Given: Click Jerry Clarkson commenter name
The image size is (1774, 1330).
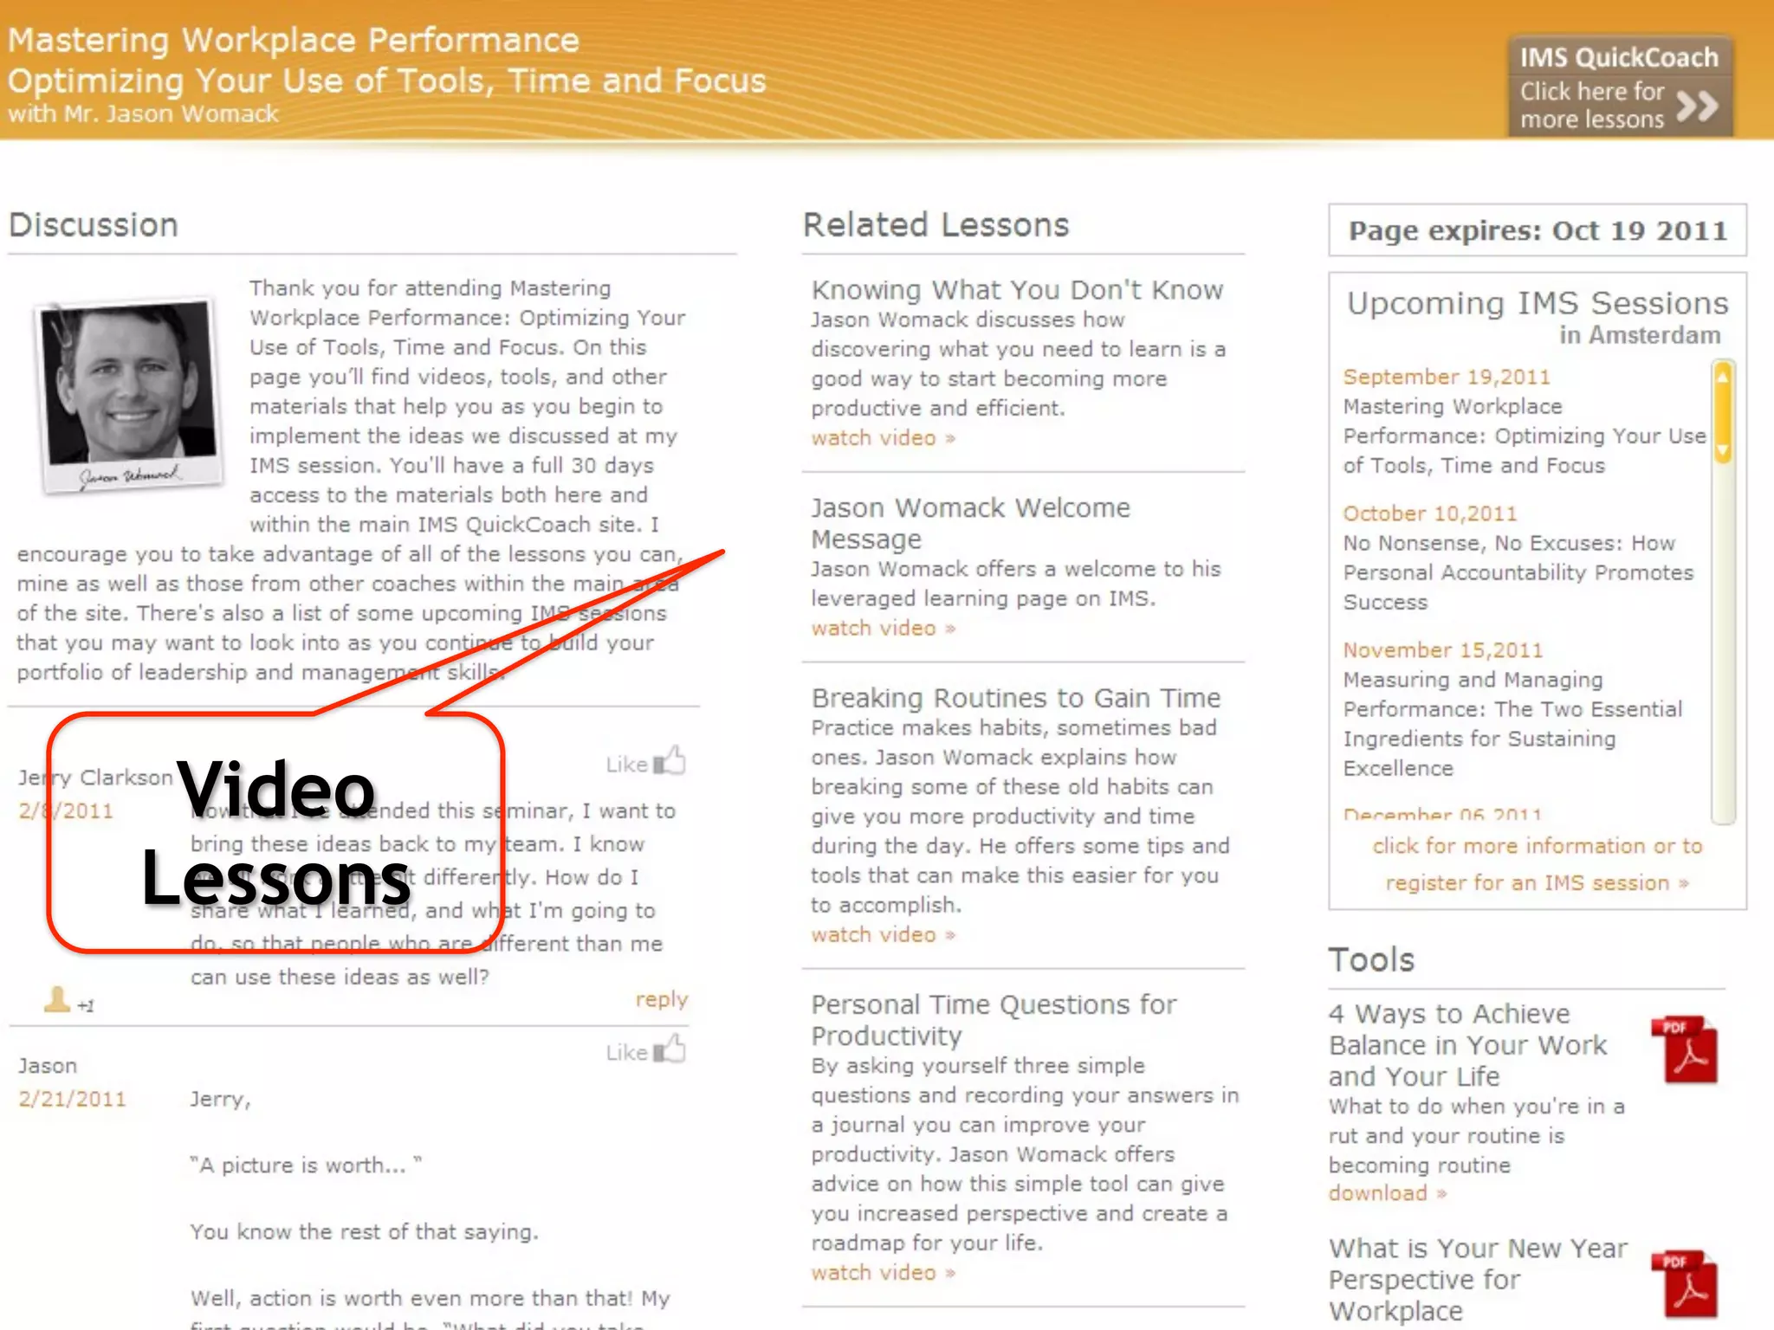Looking at the screenshot, I should [x=95, y=778].
